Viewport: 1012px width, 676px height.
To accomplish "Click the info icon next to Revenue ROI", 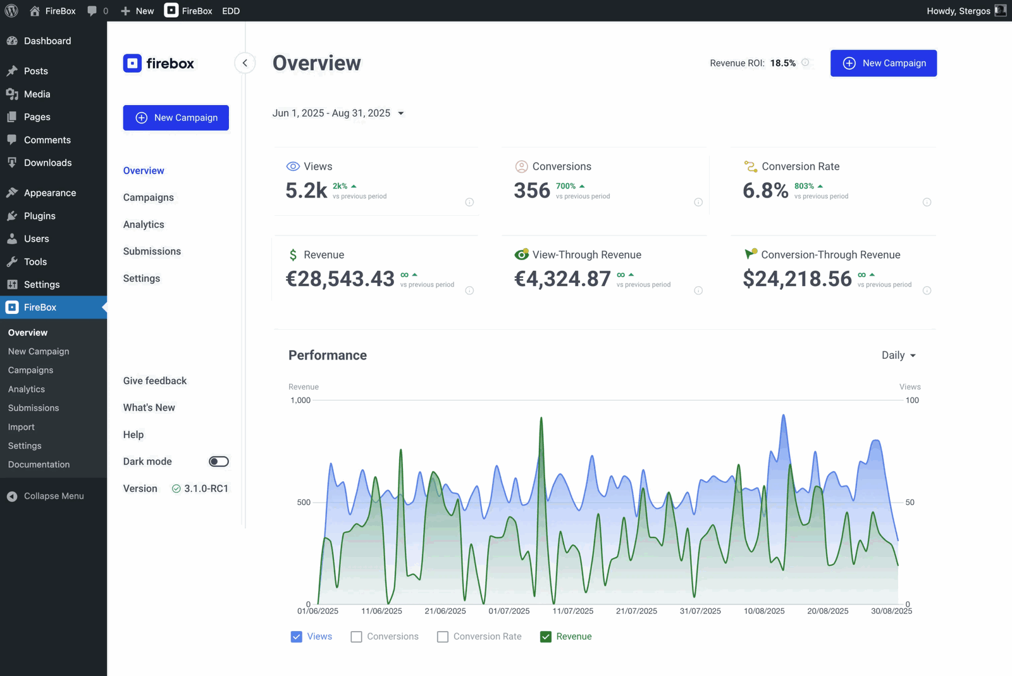I will pos(805,63).
